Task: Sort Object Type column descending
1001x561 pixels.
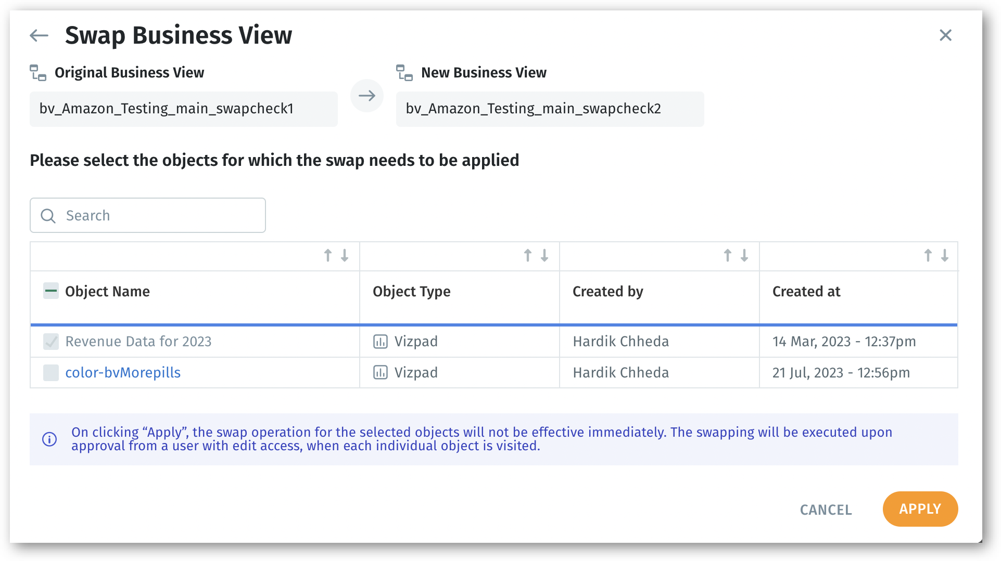Action: (544, 255)
